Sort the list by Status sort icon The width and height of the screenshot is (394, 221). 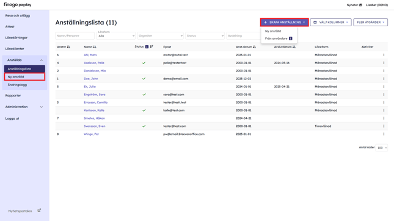[151, 46]
